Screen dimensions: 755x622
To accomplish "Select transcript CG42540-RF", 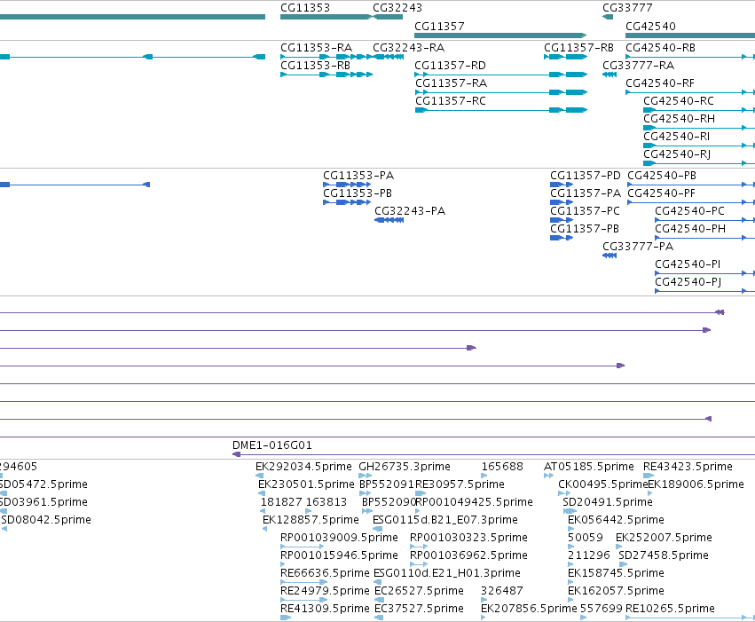I will click(x=660, y=83).
